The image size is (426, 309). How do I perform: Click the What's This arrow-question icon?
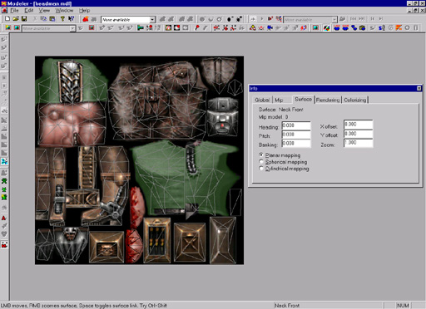click(72, 19)
